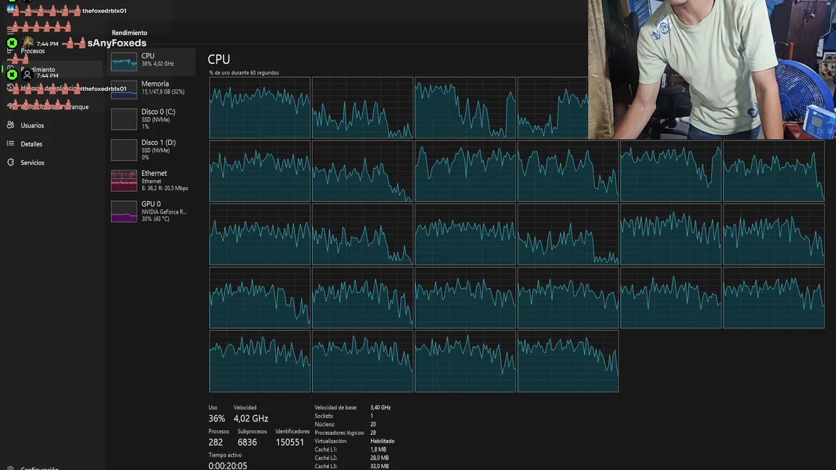
Task: Open Historial de aplicaciones
Action: pyautogui.click(x=51, y=88)
